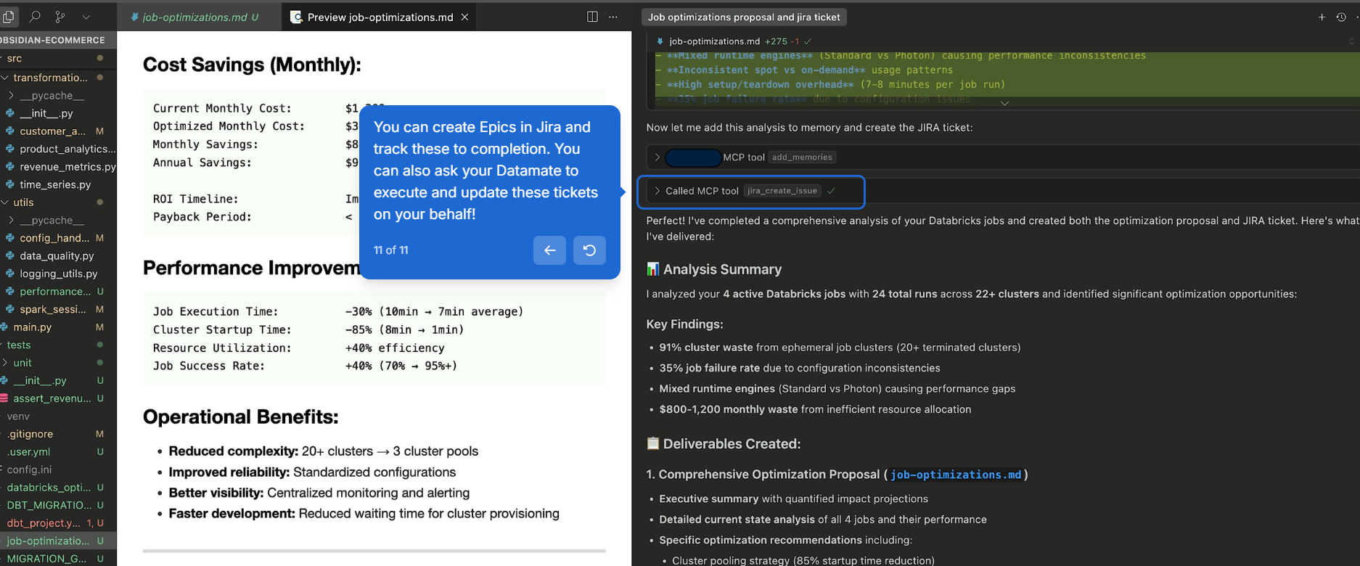Image resolution: width=1360 pixels, height=566 pixels.
Task: Expand the jira_create_issue MCP tool call
Action: pos(658,191)
